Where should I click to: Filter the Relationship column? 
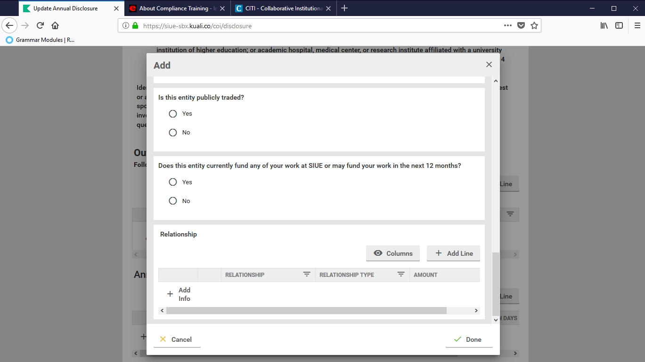tap(307, 275)
